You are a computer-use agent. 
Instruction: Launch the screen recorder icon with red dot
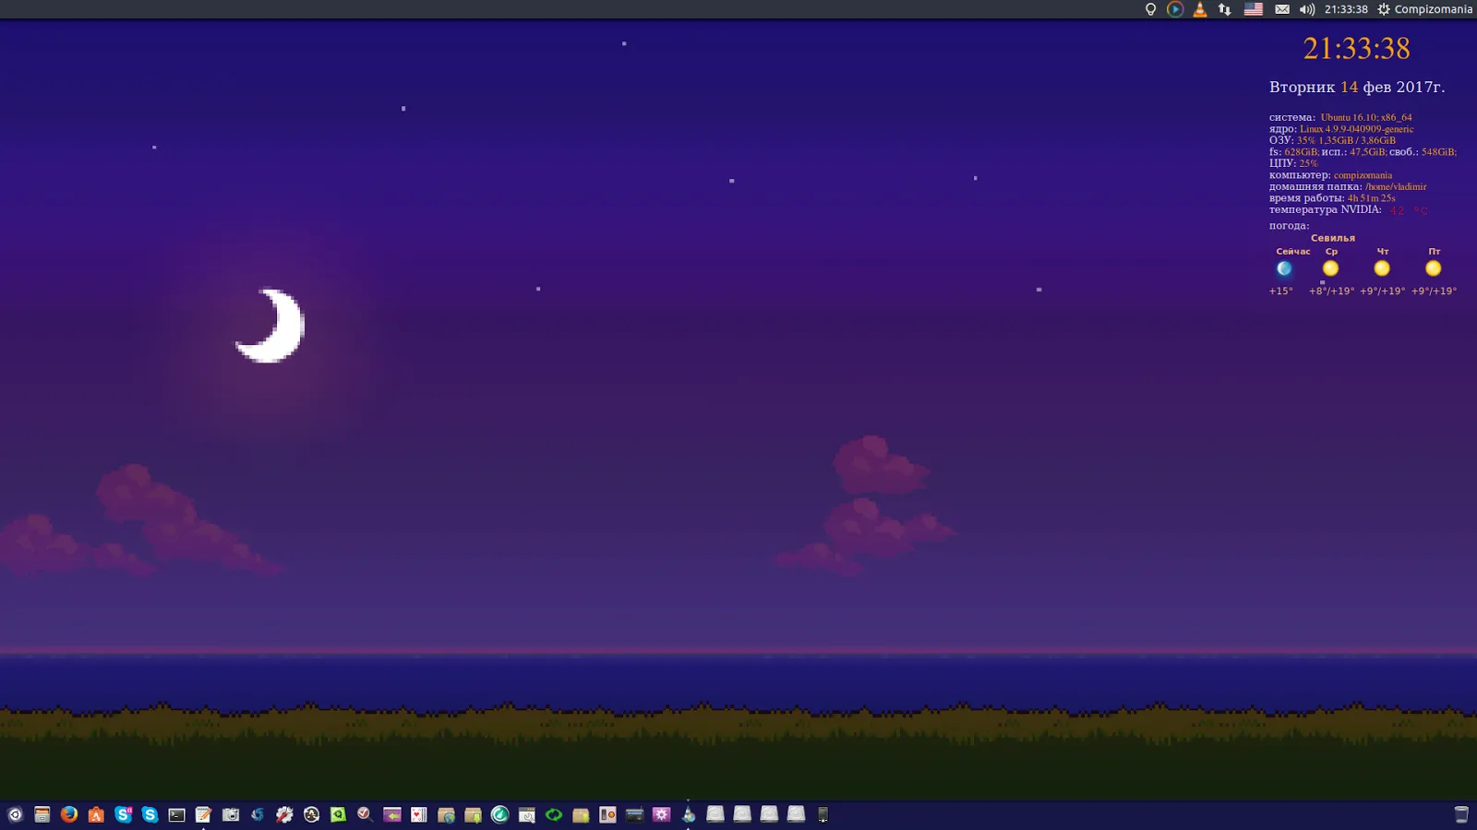(x=607, y=814)
